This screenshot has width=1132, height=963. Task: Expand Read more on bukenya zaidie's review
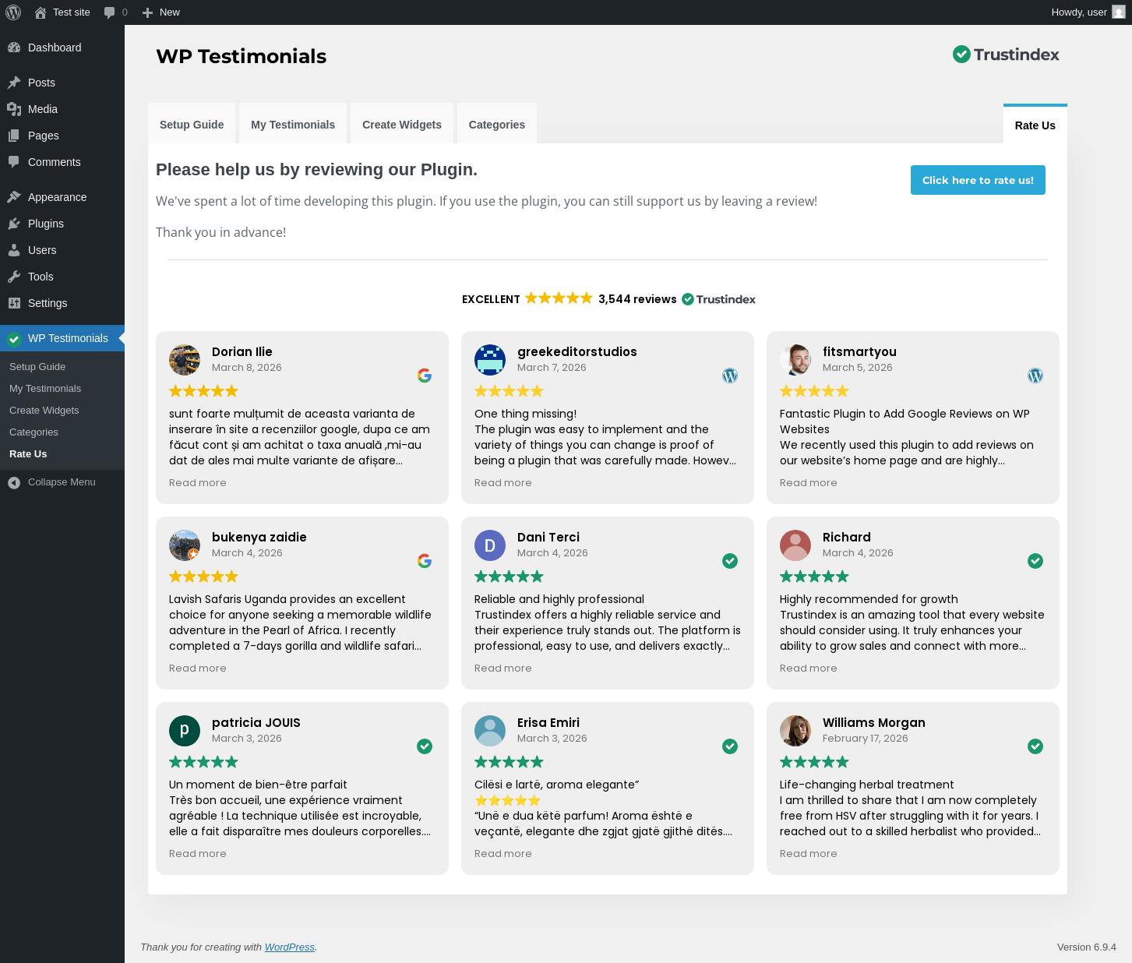[198, 668]
